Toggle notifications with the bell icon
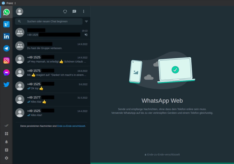The height and width of the screenshot is (164, 234). [x=6, y=142]
